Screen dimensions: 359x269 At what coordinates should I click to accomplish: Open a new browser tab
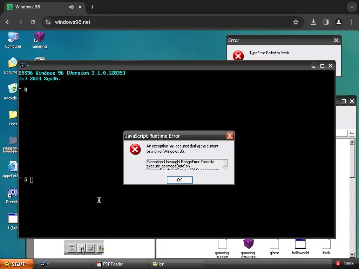coord(93,7)
